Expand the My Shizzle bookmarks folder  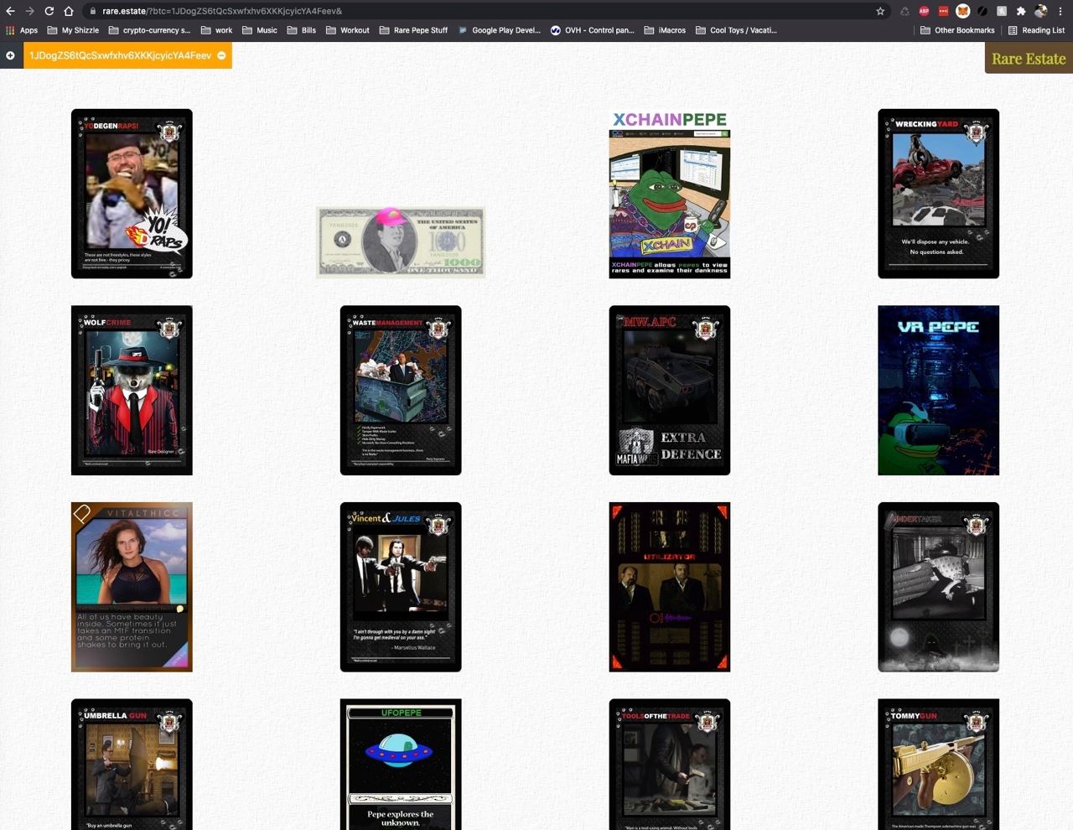point(73,30)
